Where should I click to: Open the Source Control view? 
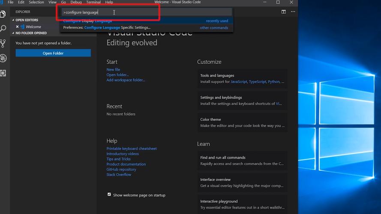[3, 43]
